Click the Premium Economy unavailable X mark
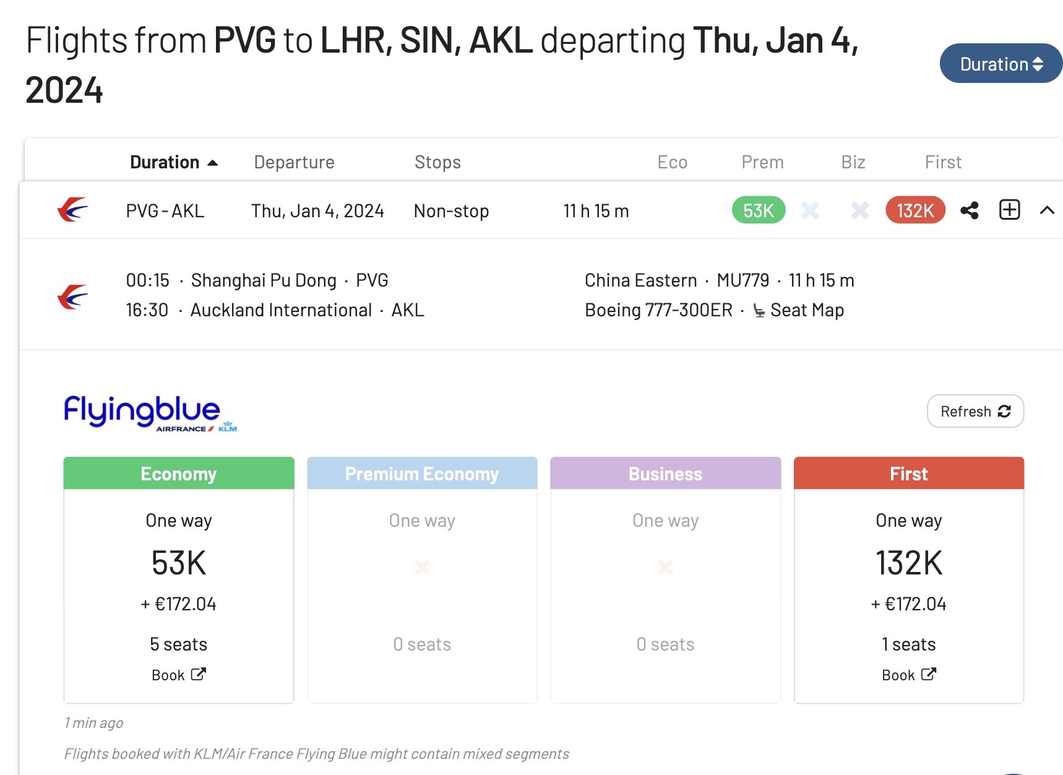This screenshot has height=775, width=1063. pyautogui.click(x=422, y=567)
